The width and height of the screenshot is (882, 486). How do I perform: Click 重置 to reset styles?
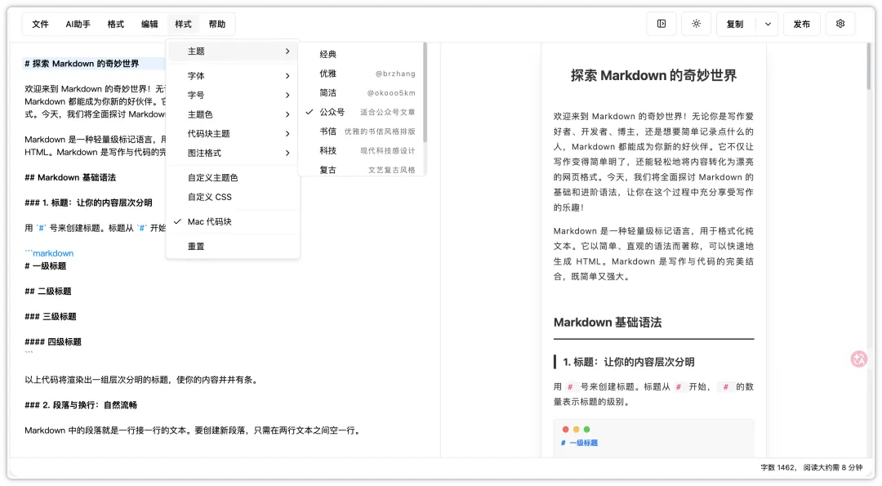[233, 247]
